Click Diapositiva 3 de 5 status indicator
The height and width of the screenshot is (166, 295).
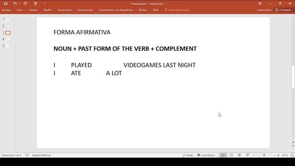[11, 155]
